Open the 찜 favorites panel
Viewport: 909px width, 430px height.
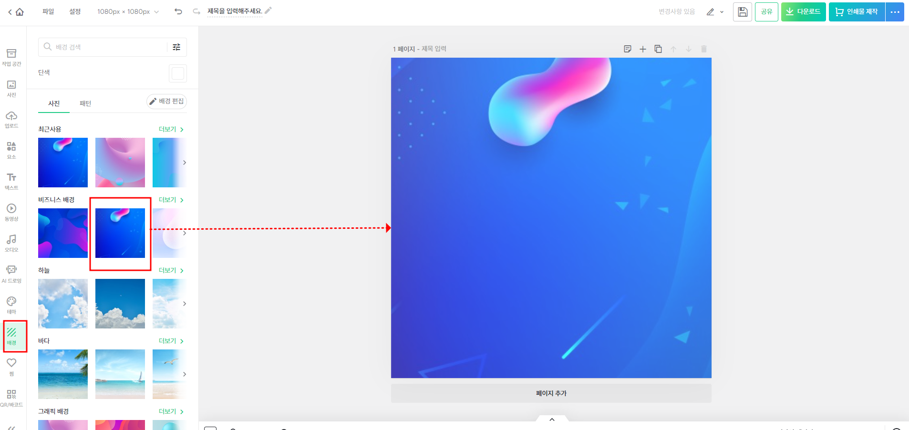click(11, 367)
